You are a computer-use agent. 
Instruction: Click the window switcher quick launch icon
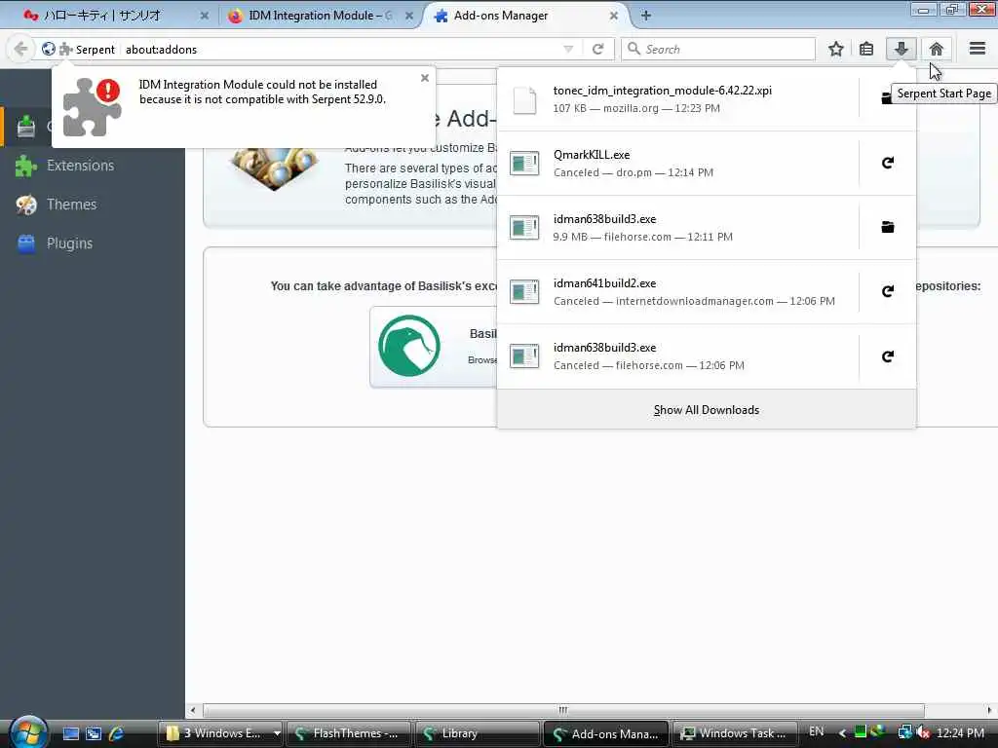pyautogui.click(x=94, y=733)
